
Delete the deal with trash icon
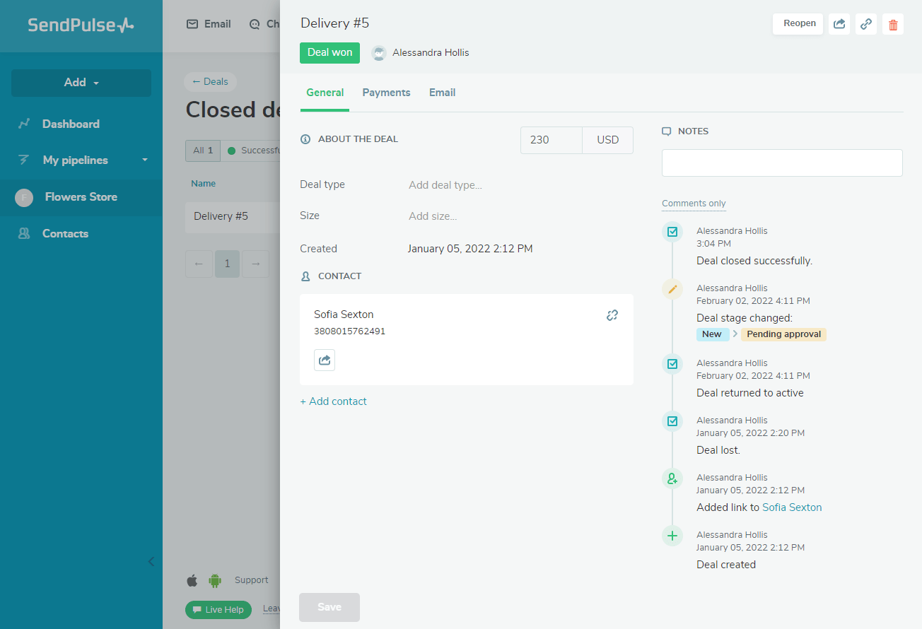click(x=893, y=24)
